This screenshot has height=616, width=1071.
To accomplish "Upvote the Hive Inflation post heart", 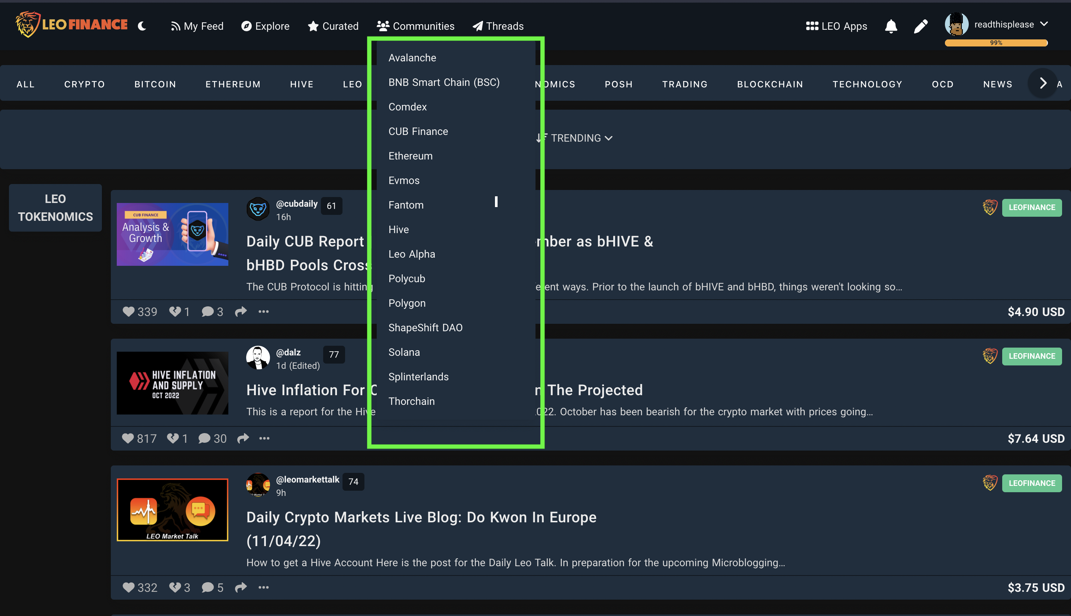I will [128, 438].
